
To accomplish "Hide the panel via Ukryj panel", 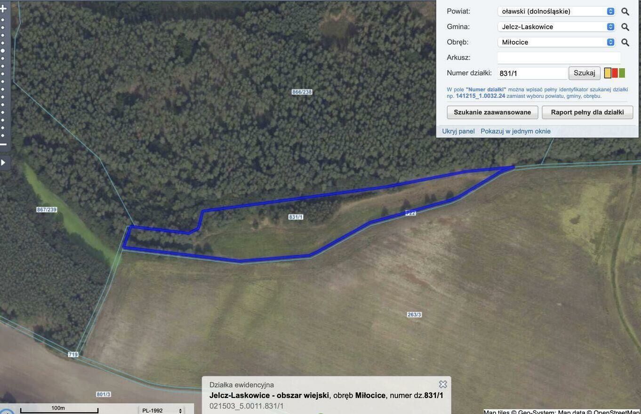I will 458,131.
